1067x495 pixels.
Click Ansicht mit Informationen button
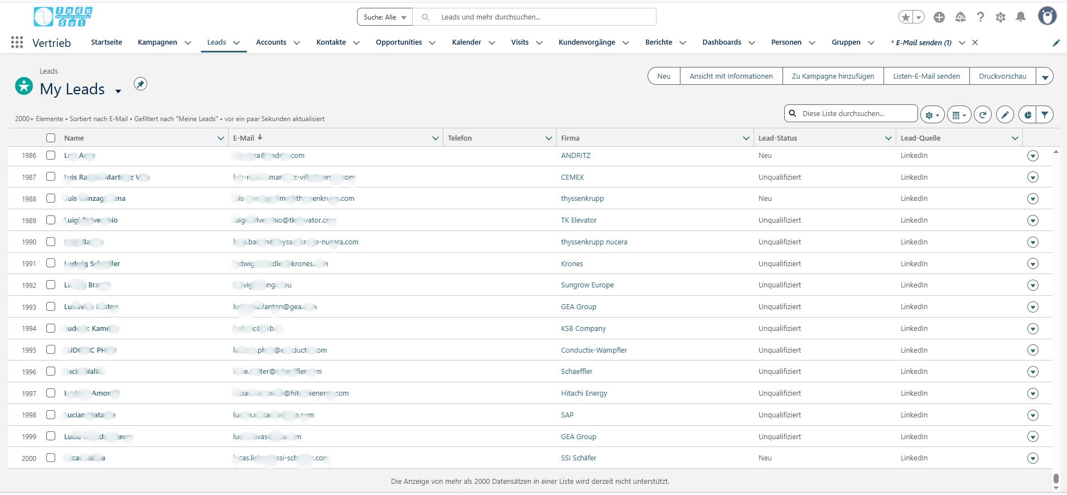tap(731, 76)
